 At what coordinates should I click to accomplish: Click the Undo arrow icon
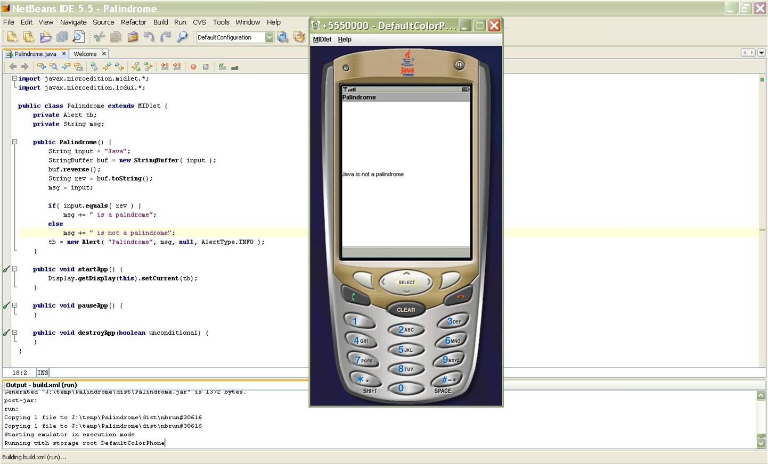tap(149, 37)
